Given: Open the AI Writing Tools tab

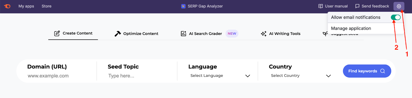Looking at the screenshot, I should 281,34.
